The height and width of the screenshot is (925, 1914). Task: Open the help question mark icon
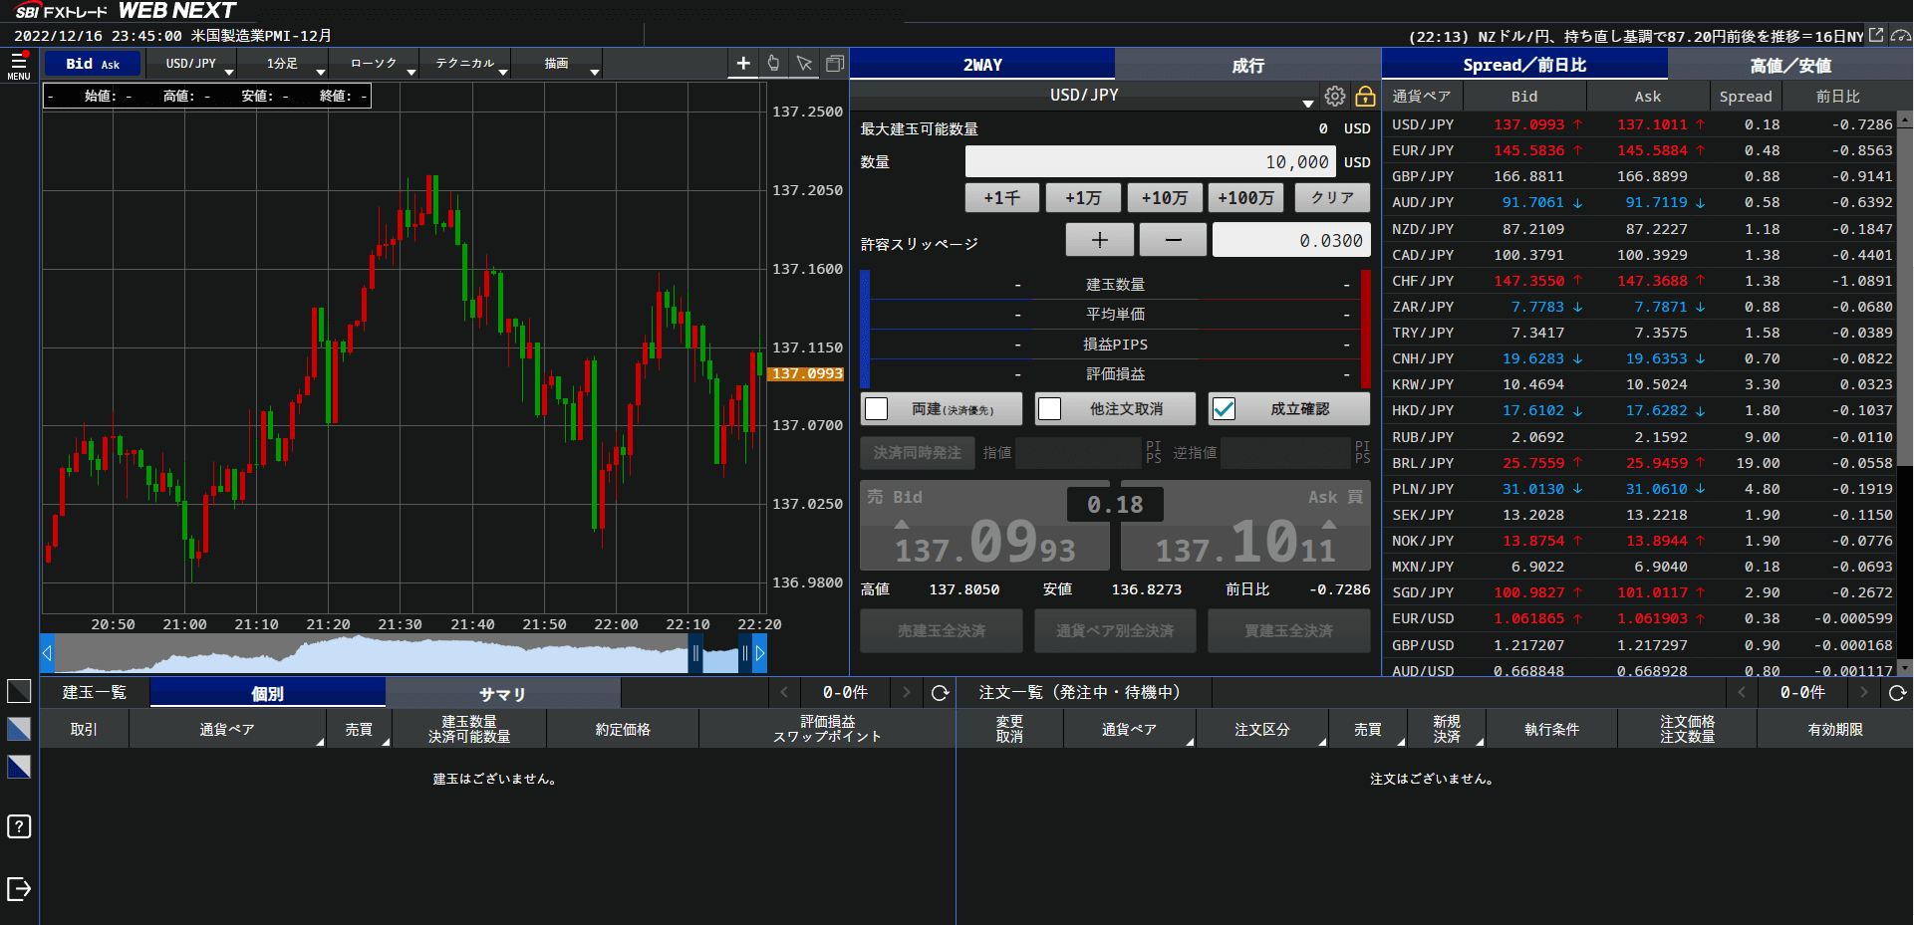point(19,826)
